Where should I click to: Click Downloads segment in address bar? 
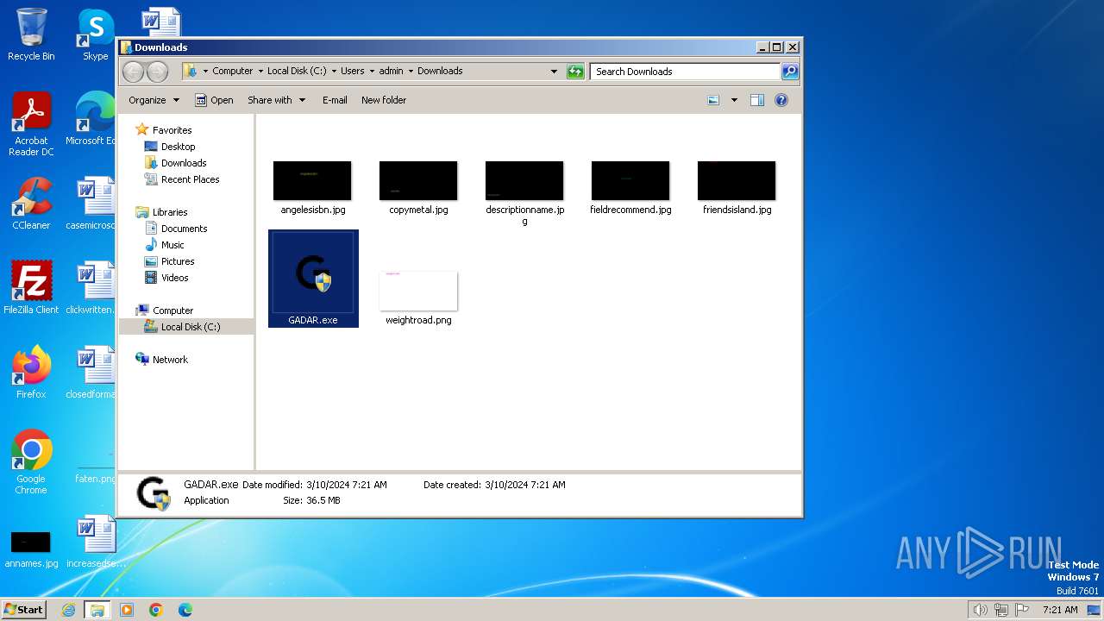click(440, 72)
